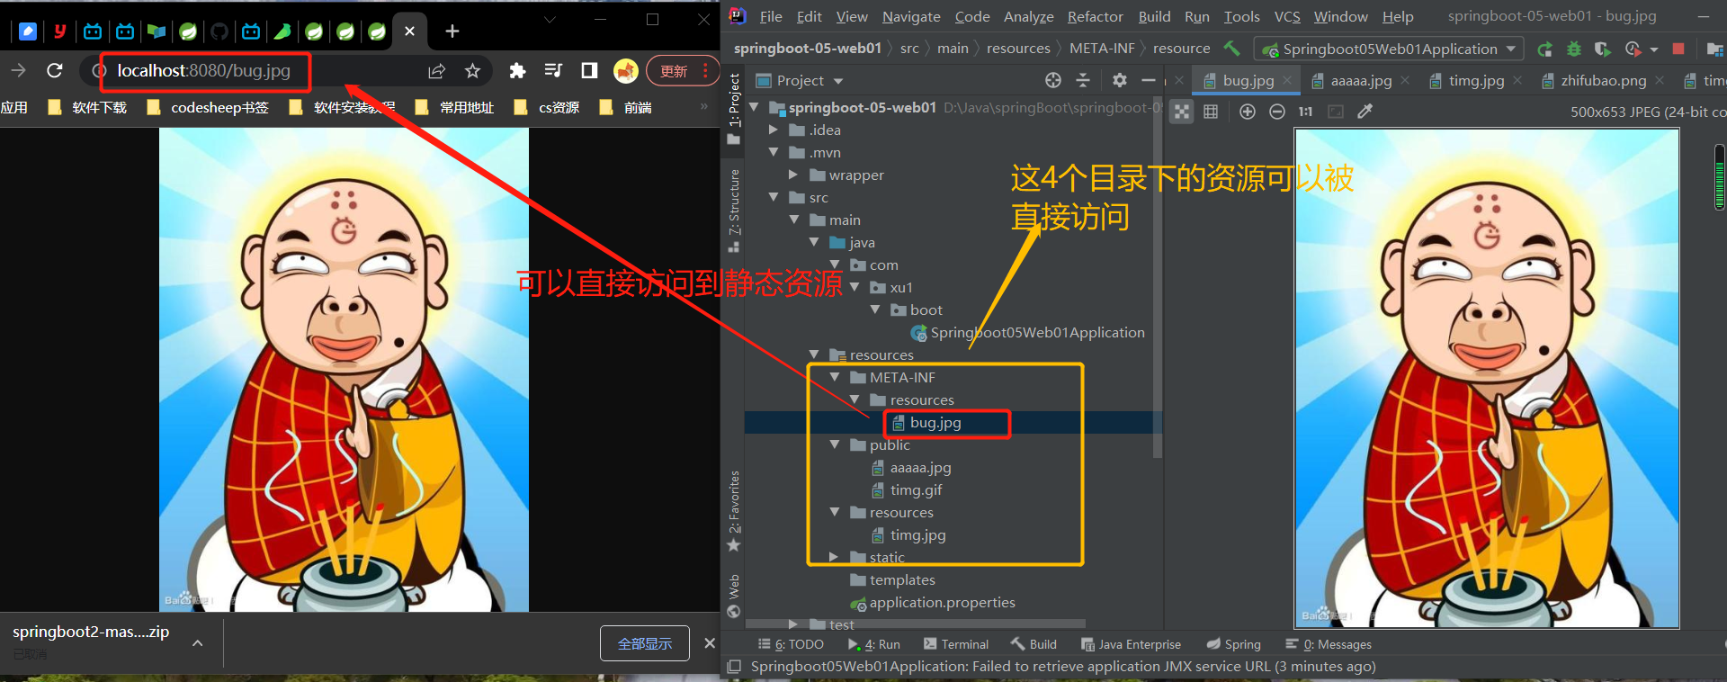Open the codesheep书签 bookmark folder
The width and height of the screenshot is (1727, 682).
tap(208, 108)
